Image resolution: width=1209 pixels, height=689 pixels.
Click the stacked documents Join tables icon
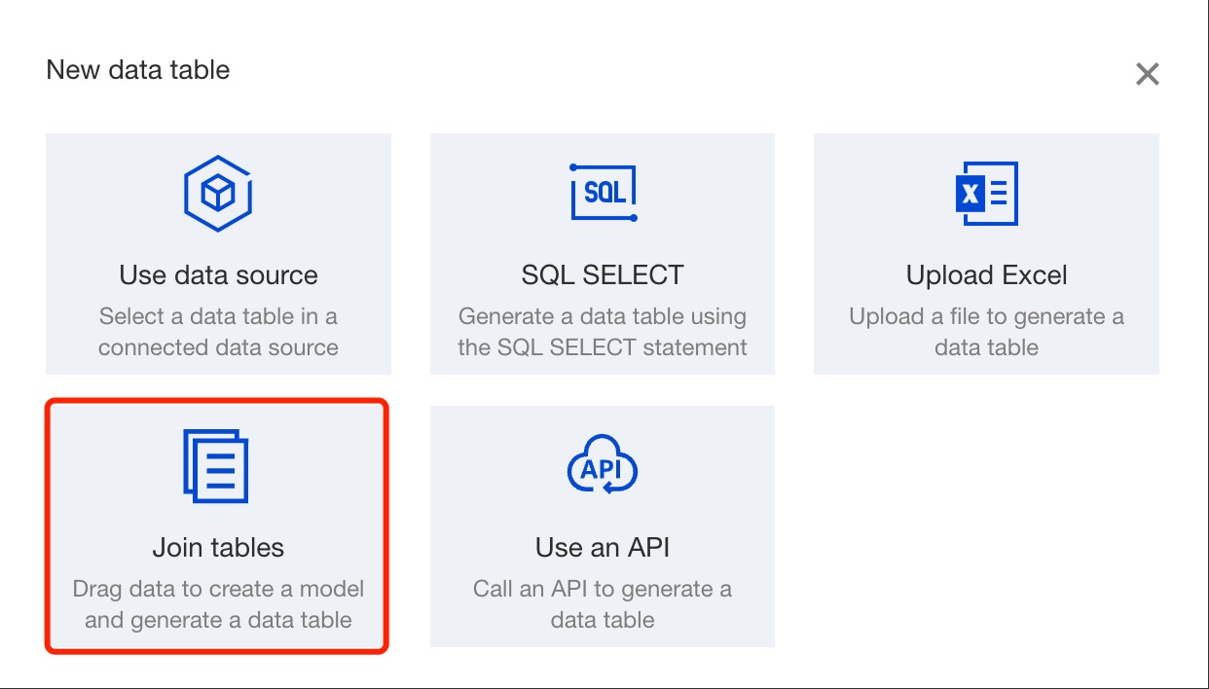pos(216,466)
